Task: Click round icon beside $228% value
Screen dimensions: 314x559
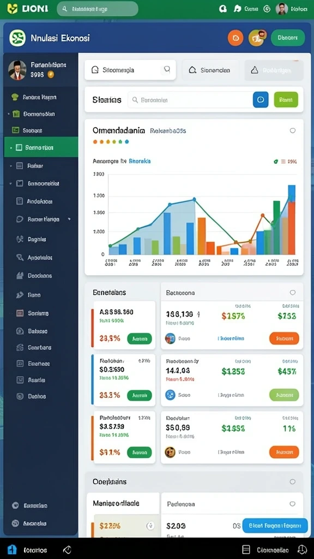Action: tap(150, 526)
